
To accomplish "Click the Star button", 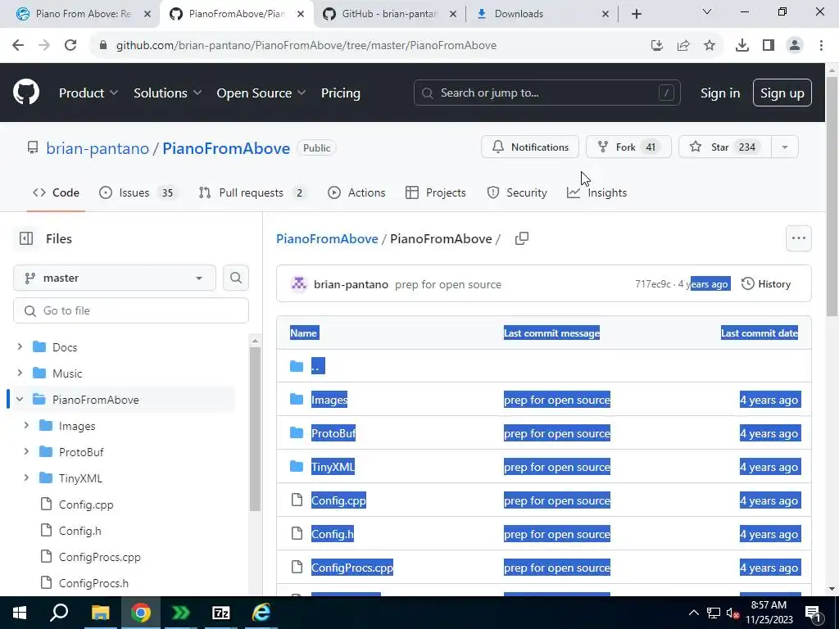I will pos(725,147).
